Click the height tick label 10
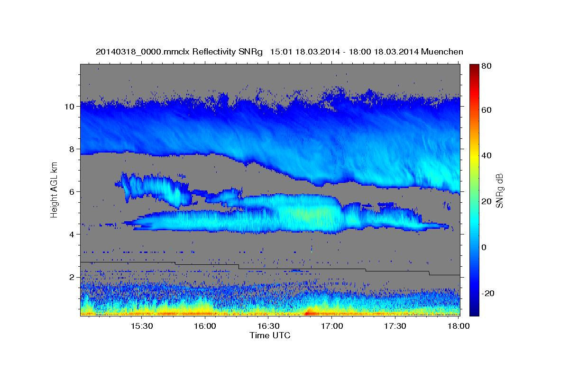Screen dimensions: 569x379 70,107
